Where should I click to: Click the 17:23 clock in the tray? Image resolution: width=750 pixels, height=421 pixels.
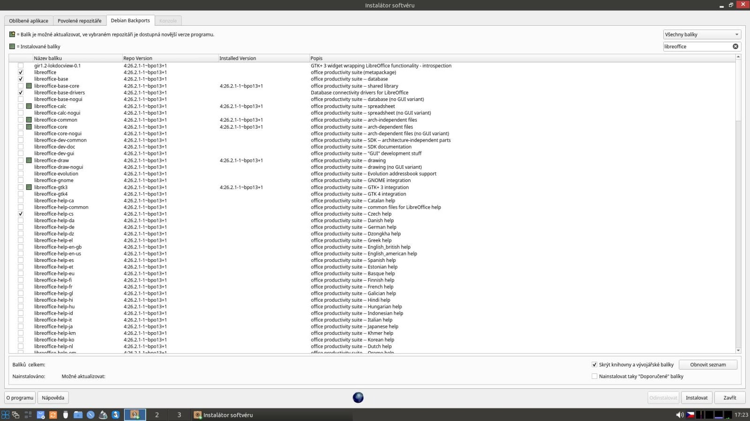click(741, 415)
